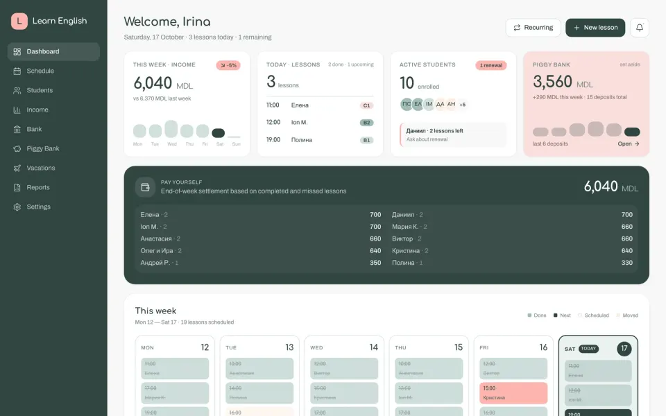Select the IM student avatar

tap(429, 104)
